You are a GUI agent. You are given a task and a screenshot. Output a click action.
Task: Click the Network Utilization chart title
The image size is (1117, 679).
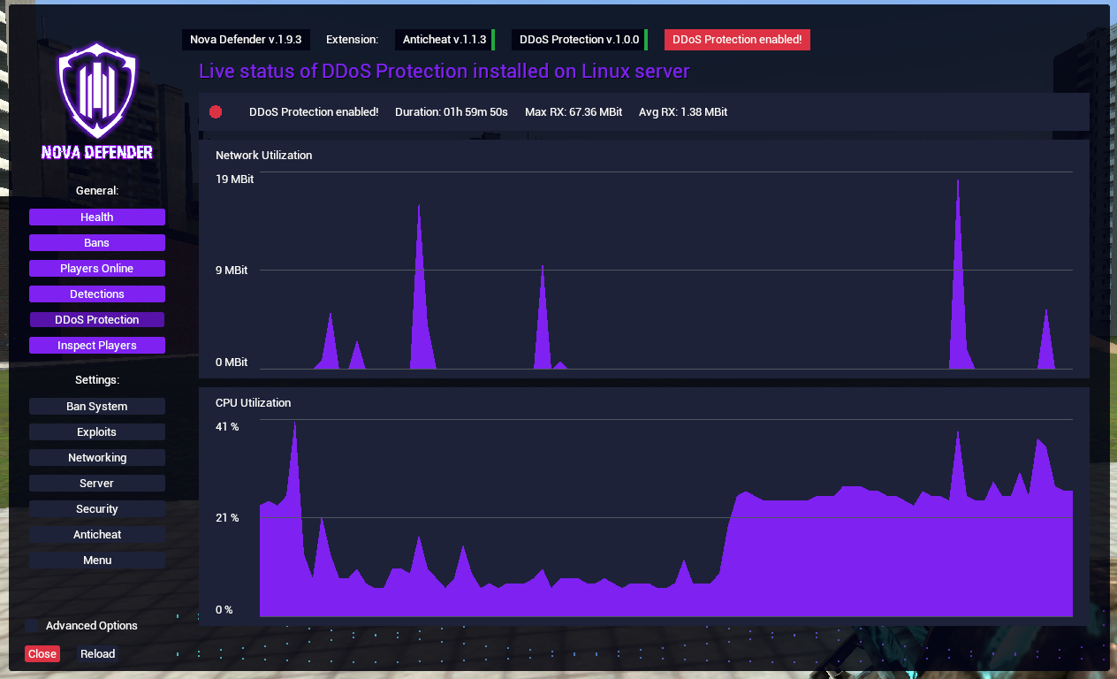pos(264,156)
